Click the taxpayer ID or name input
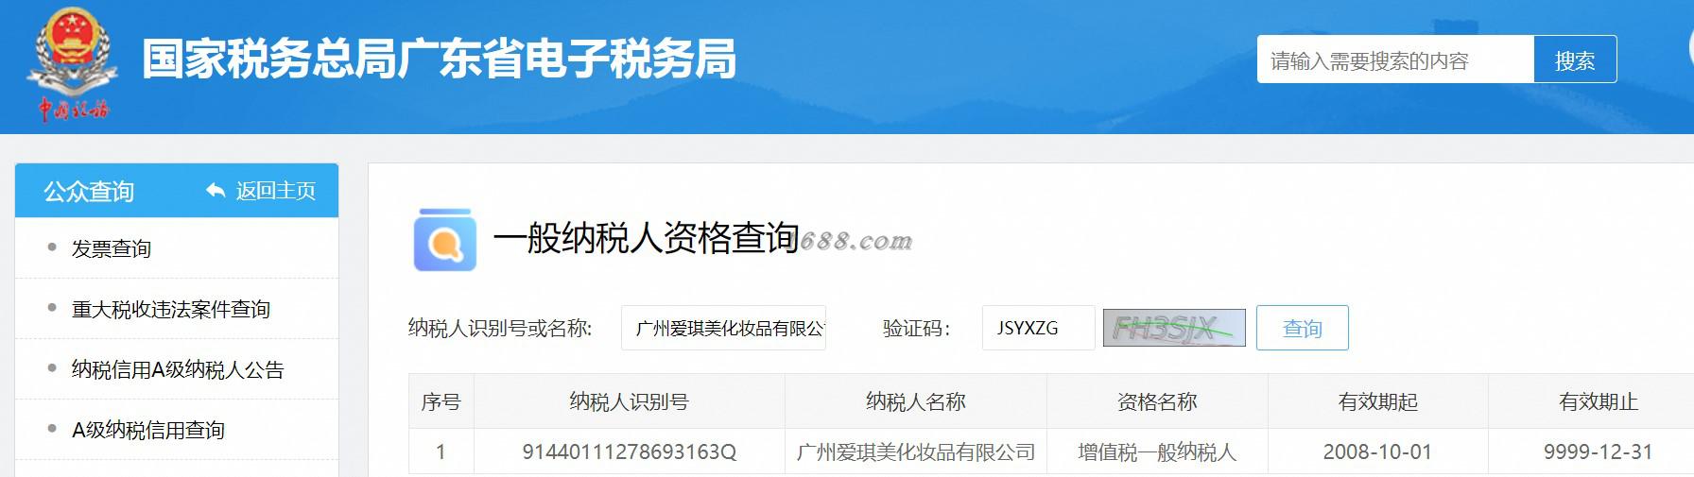 coord(723,328)
